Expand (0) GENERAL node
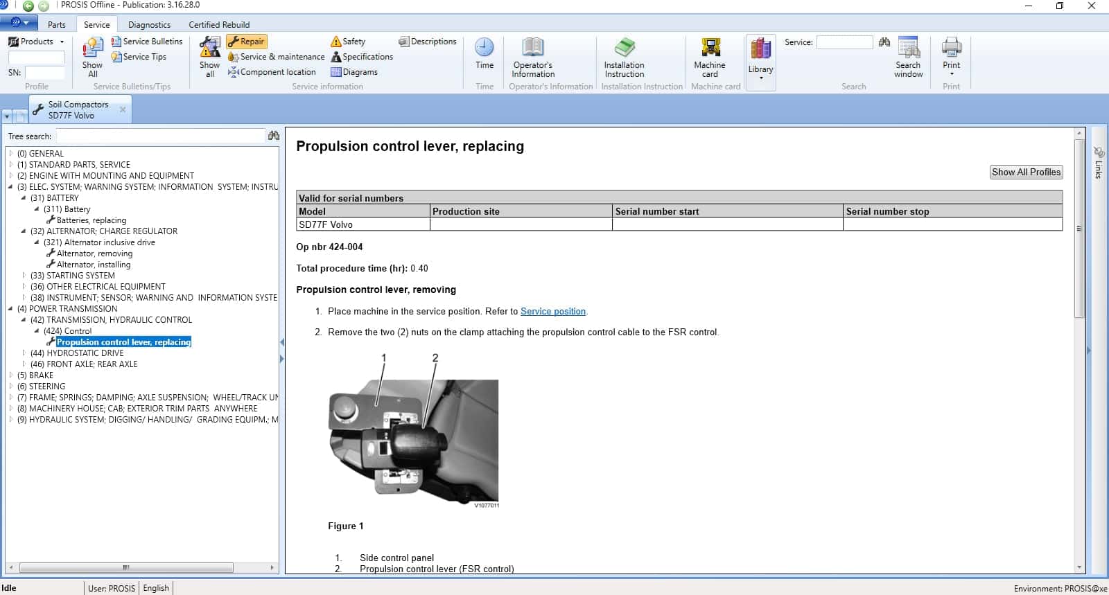 (11, 154)
